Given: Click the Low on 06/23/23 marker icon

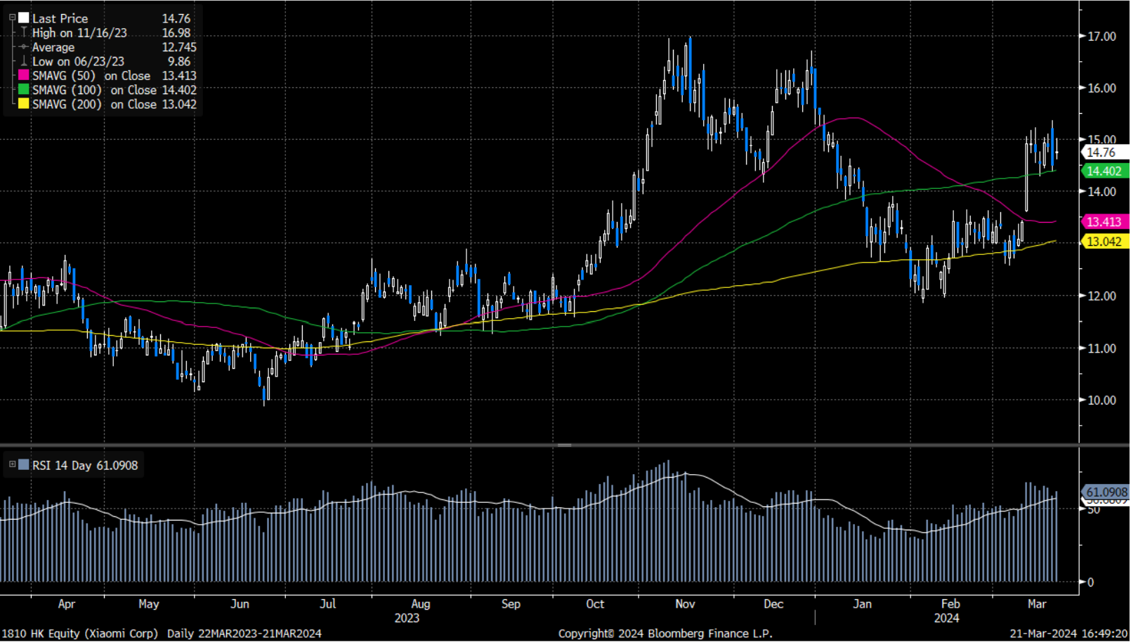Looking at the screenshot, I should point(24,62).
